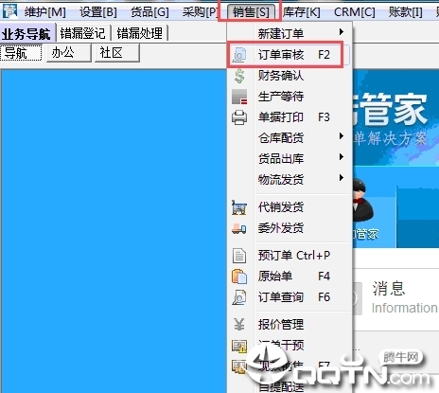This screenshot has height=393, width=439.
Task: Switch to the 错漏登记 tab
Action: pyautogui.click(x=82, y=33)
